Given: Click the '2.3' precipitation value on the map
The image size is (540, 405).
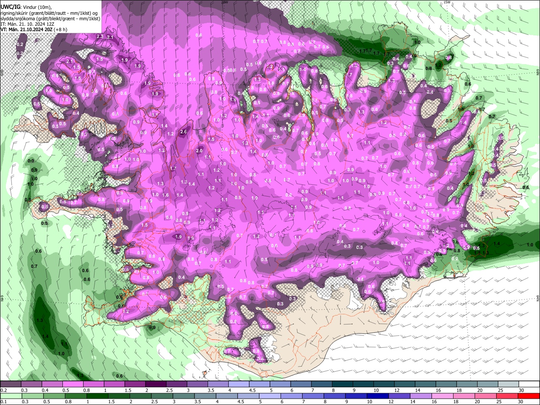Looking at the screenshot, I should (x=100, y=37).
